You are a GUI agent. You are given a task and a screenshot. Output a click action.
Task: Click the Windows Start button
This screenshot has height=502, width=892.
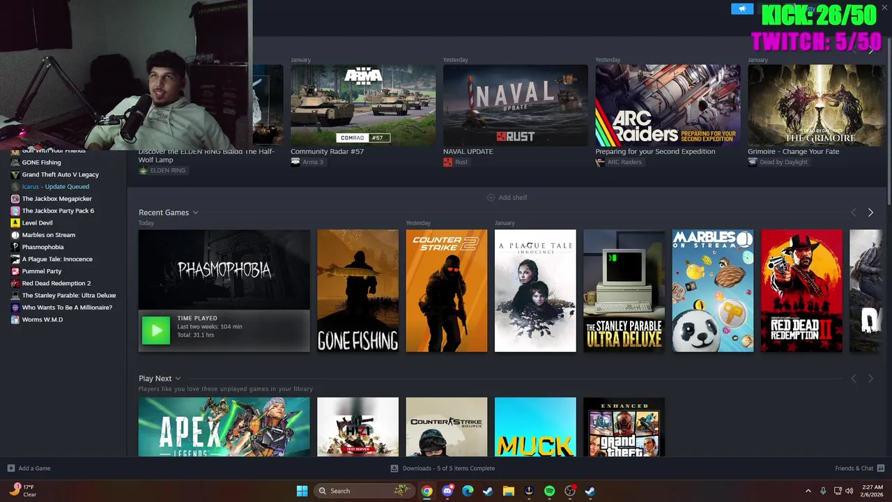coord(302,491)
